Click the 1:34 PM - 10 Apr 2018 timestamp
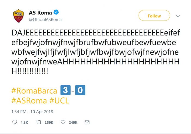This screenshot has height=134, width=191. [x=32, y=111]
